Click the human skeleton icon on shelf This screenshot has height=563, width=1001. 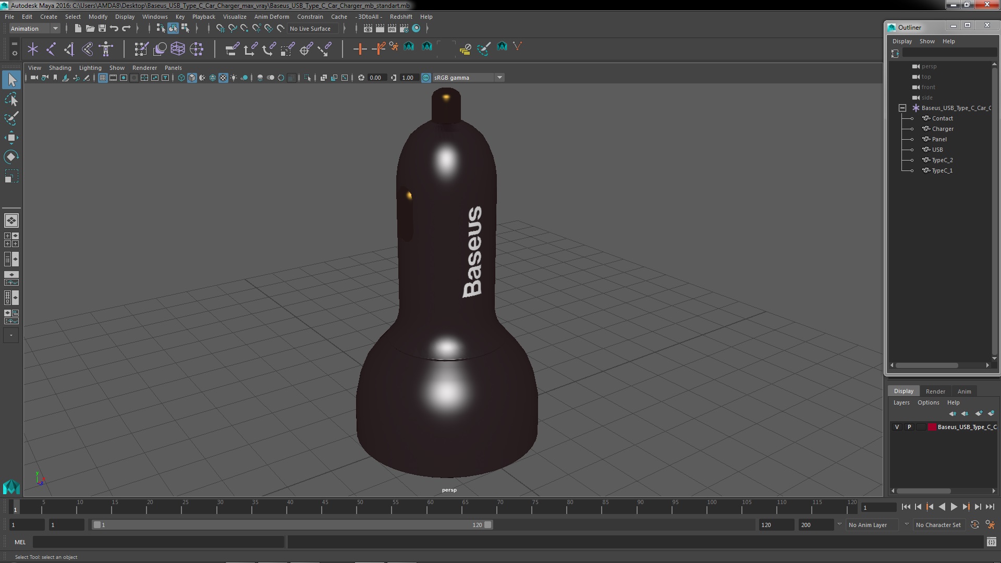(x=106, y=49)
